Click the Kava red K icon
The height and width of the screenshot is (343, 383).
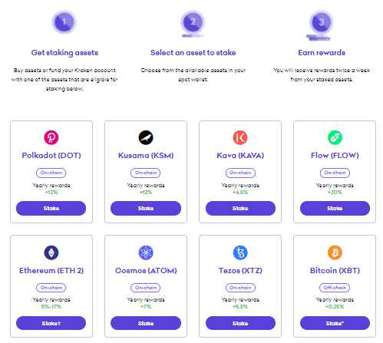(240, 137)
